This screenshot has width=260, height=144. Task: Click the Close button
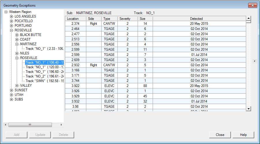[220, 135]
